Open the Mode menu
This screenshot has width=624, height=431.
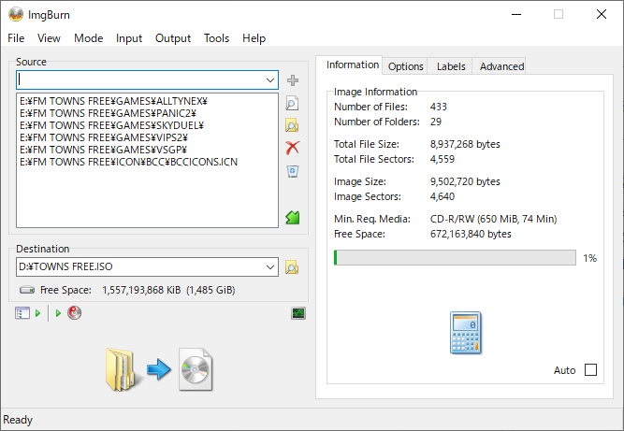[88, 38]
